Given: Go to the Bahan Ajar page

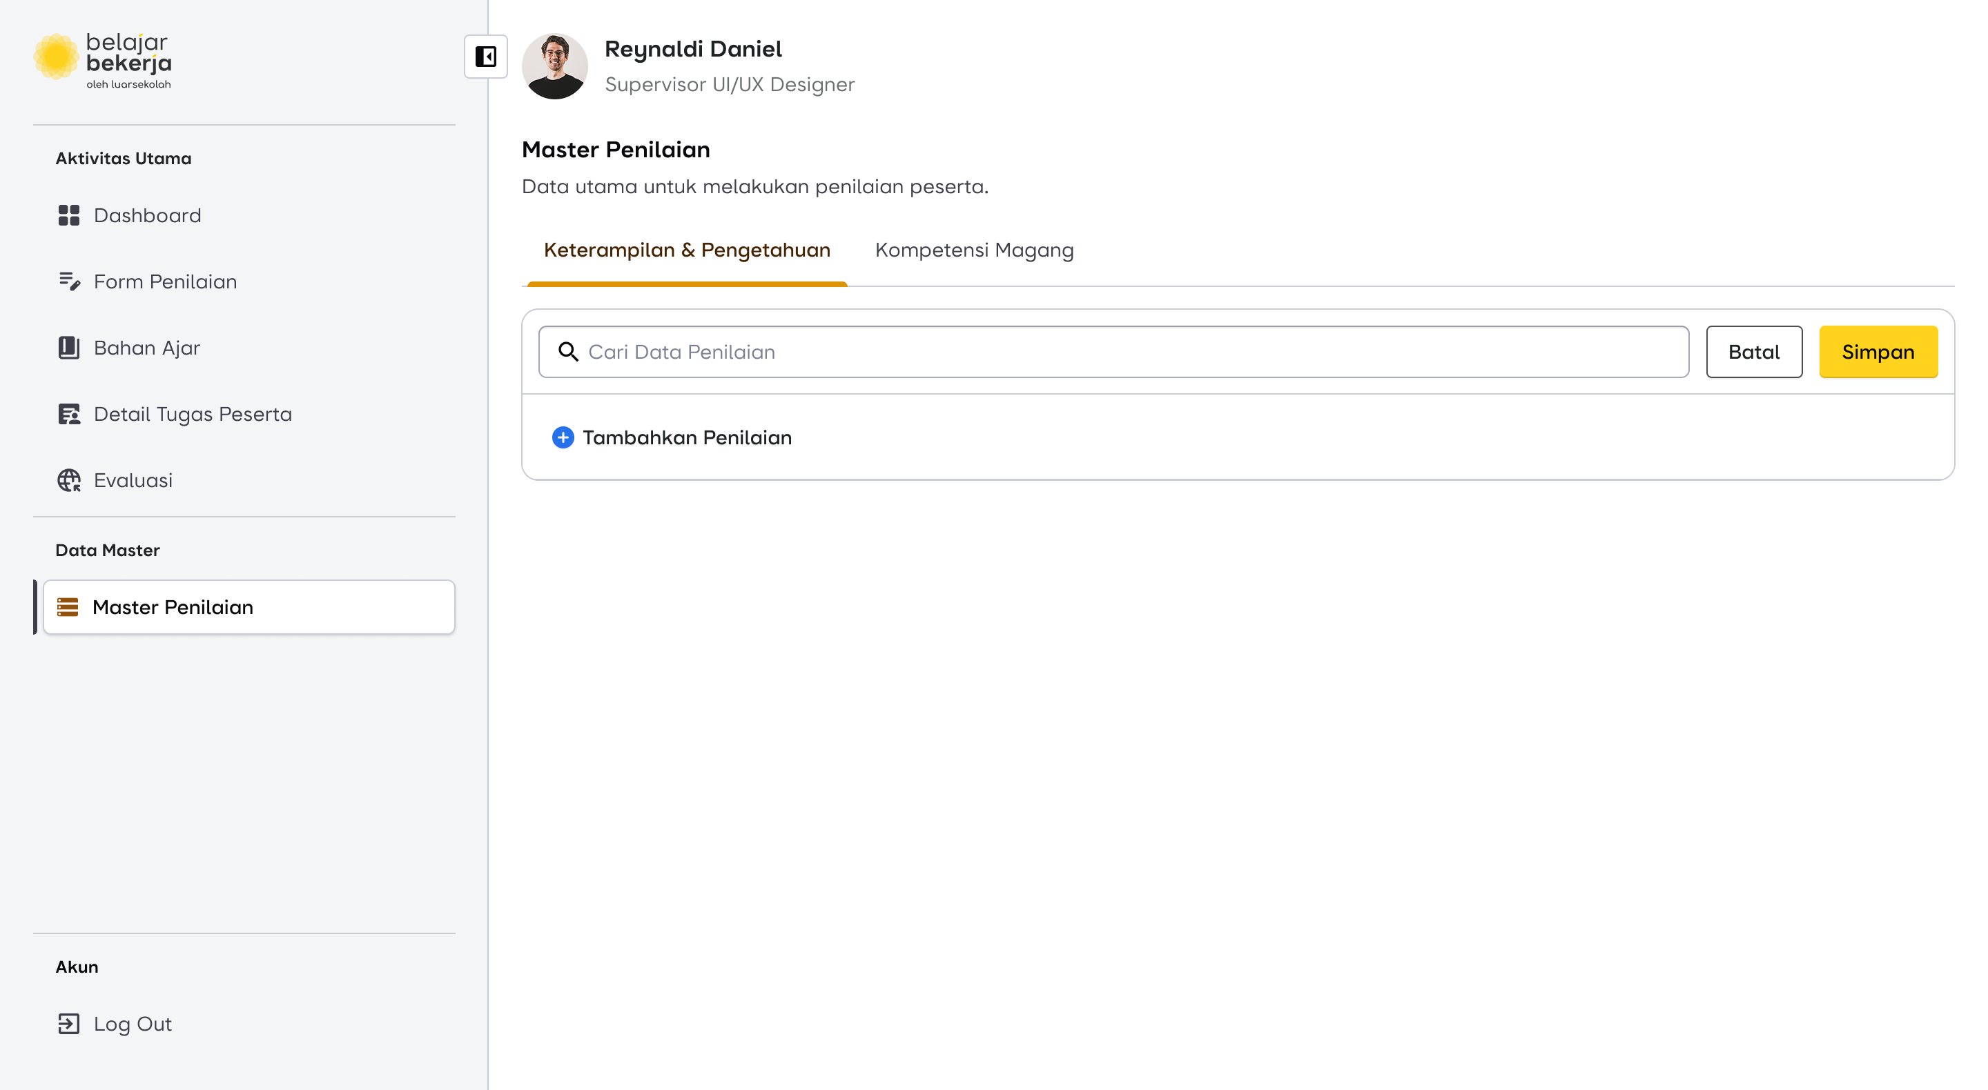Looking at the screenshot, I should [x=146, y=348].
